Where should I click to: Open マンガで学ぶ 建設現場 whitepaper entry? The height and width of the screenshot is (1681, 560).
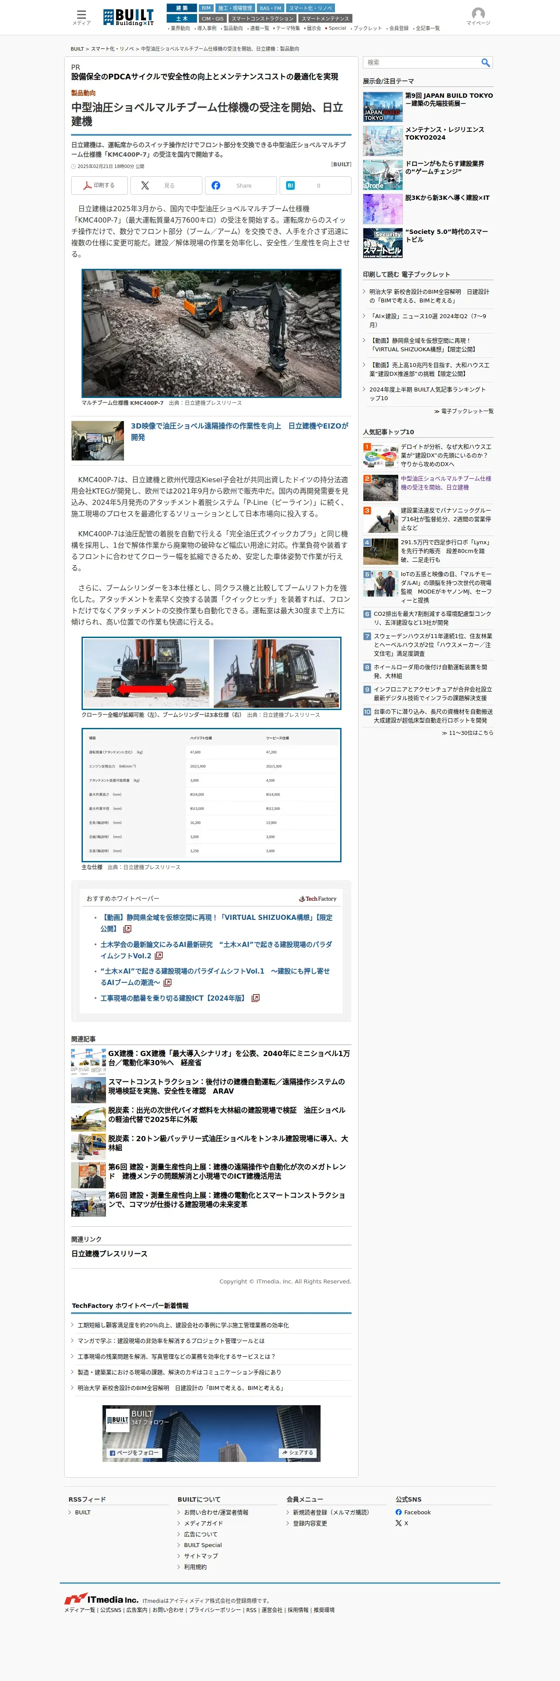click(x=171, y=1341)
